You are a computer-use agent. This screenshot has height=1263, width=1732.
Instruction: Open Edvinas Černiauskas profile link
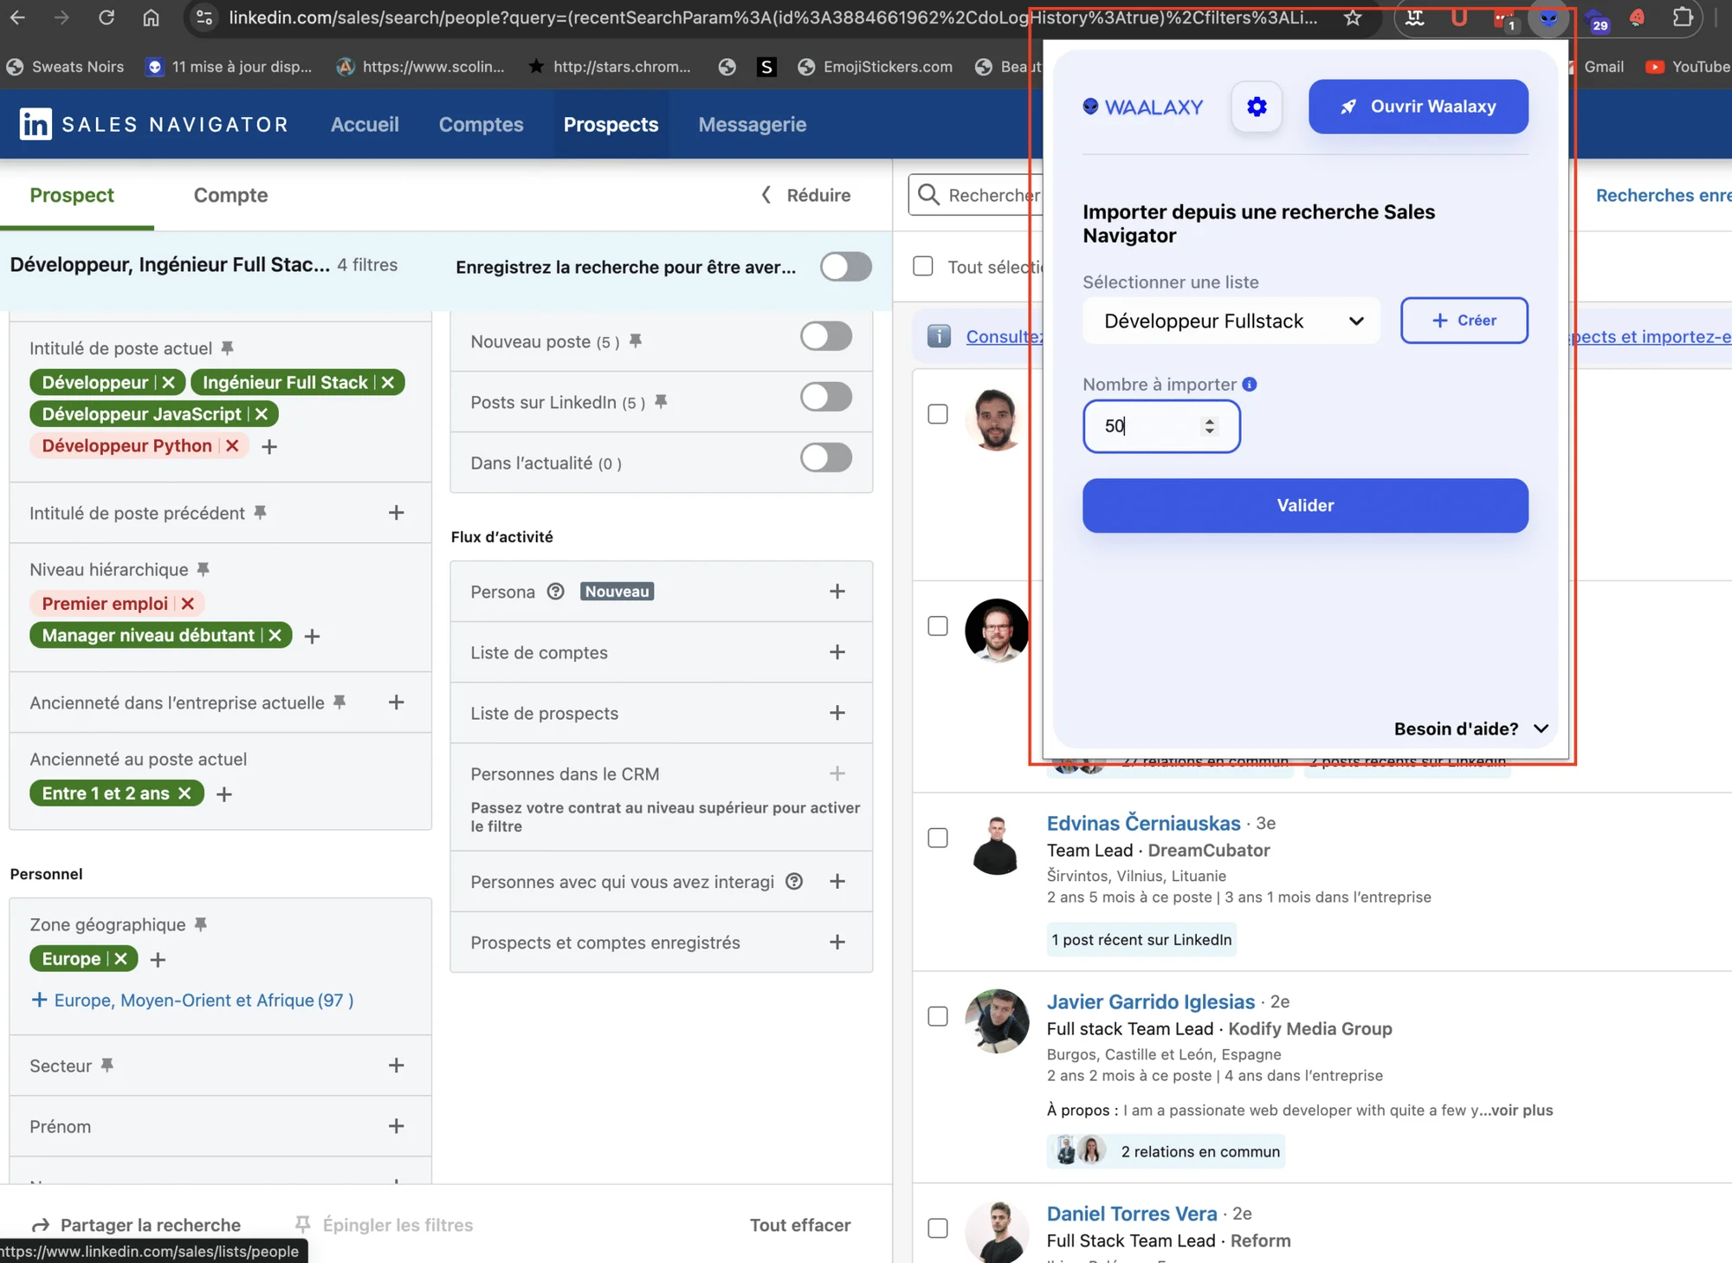coord(1143,823)
